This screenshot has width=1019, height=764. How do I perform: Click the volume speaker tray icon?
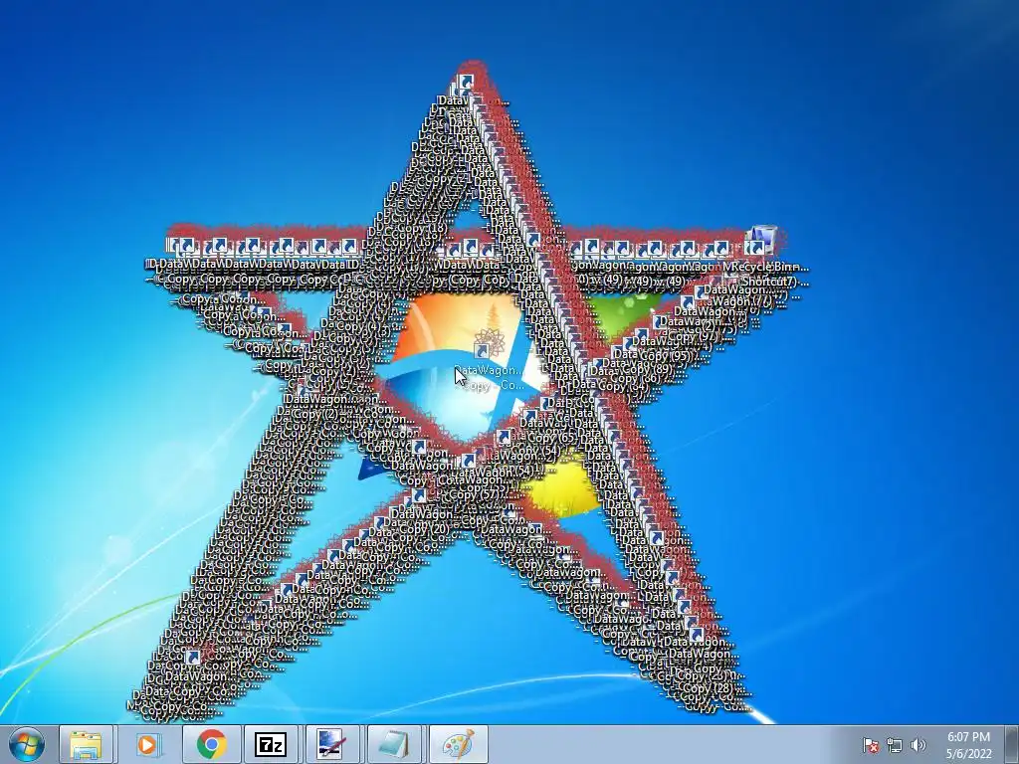(917, 745)
